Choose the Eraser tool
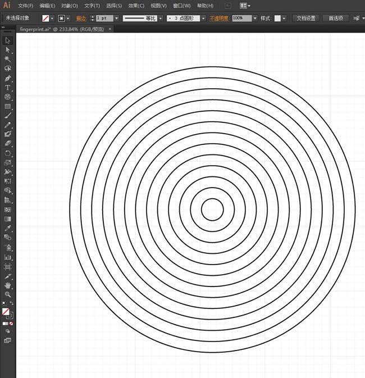365x378 pixels. coord(8,143)
